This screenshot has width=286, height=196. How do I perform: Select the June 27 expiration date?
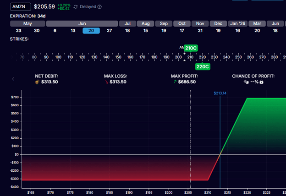click(109, 31)
